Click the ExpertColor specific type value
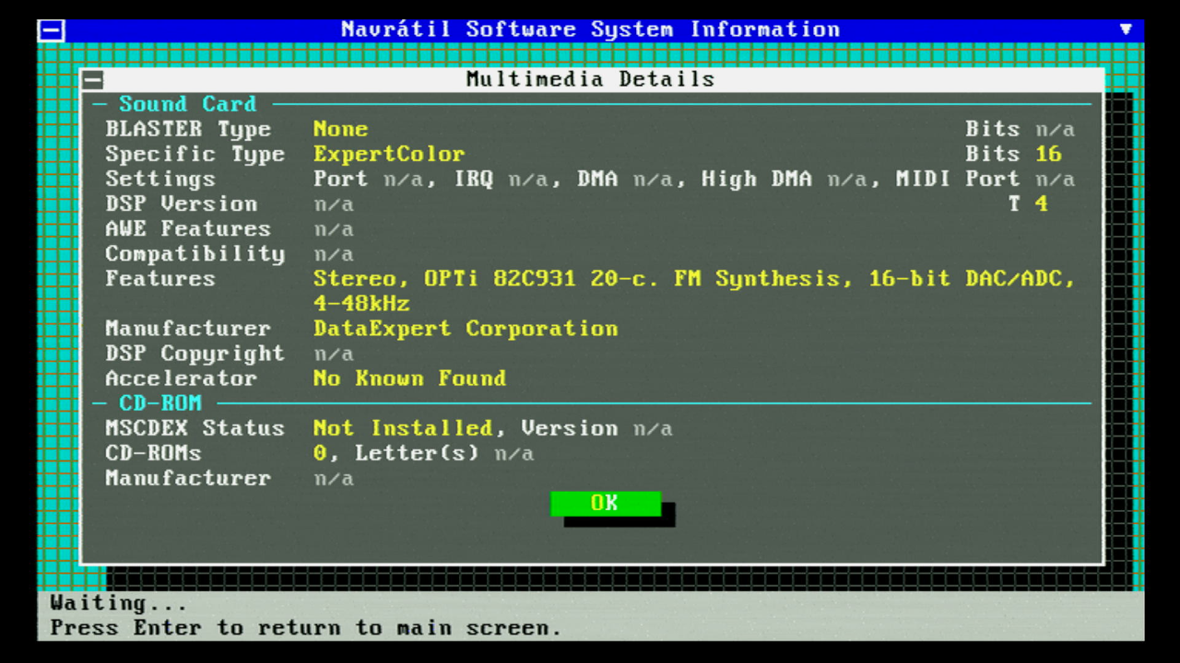Screen dimensions: 1180x663 click(x=388, y=154)
